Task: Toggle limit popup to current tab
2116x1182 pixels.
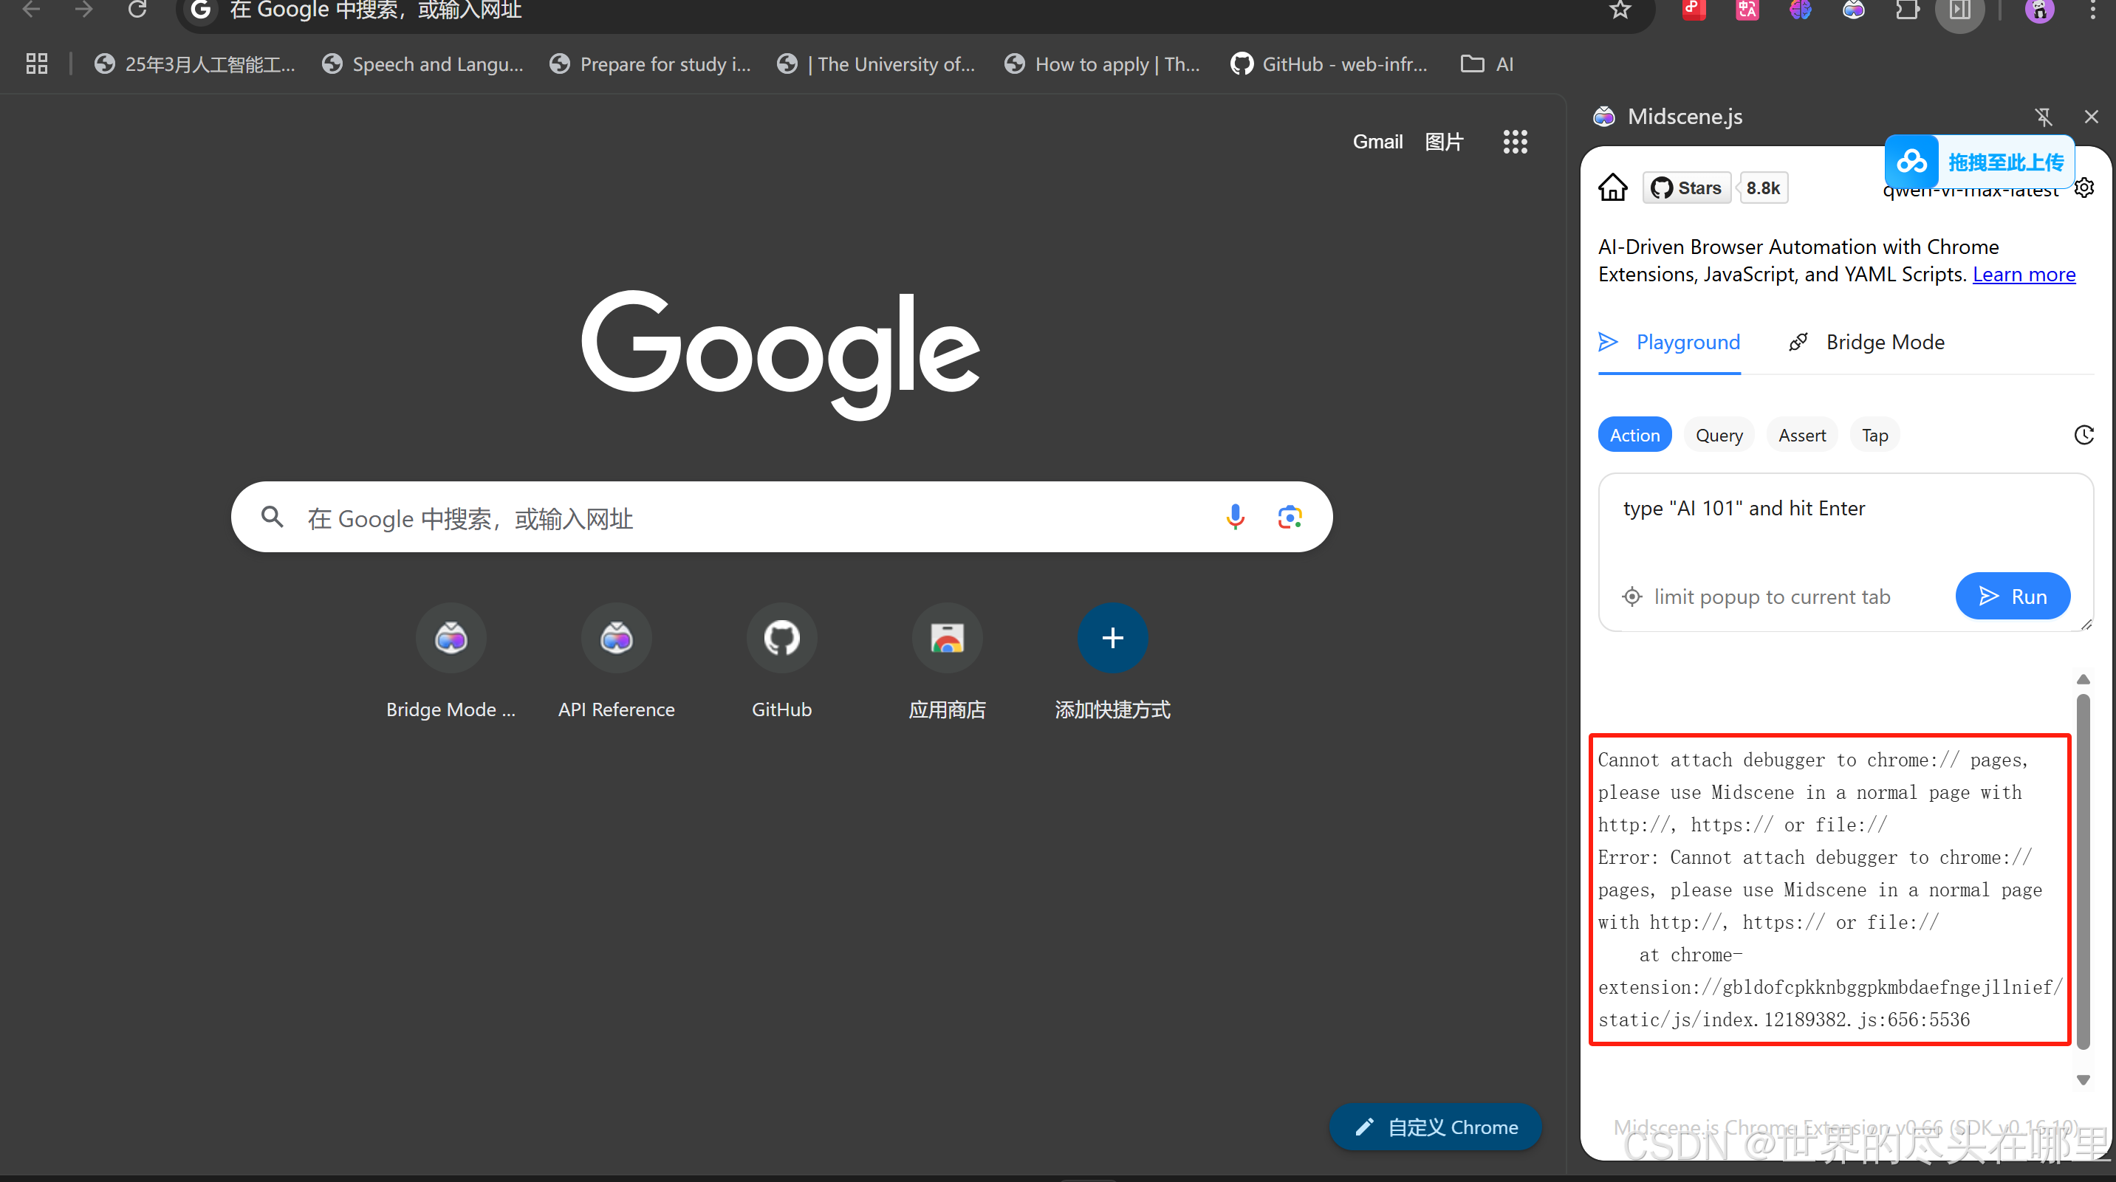Action: pos(1756,597)
